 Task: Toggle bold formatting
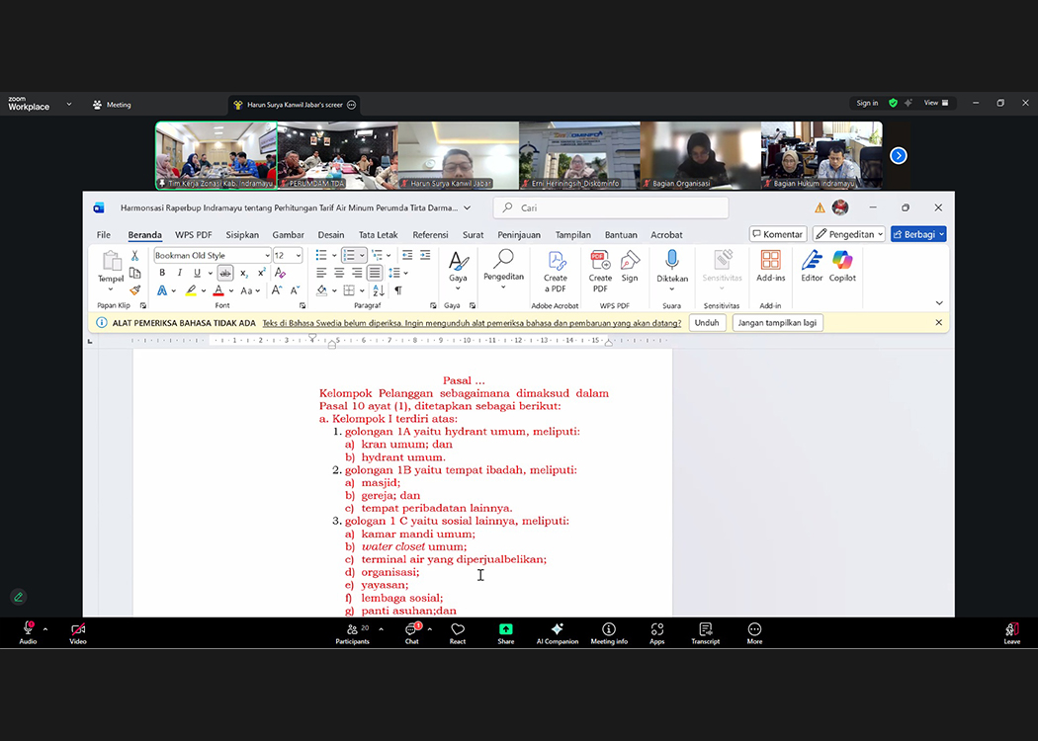pos(162,273)
